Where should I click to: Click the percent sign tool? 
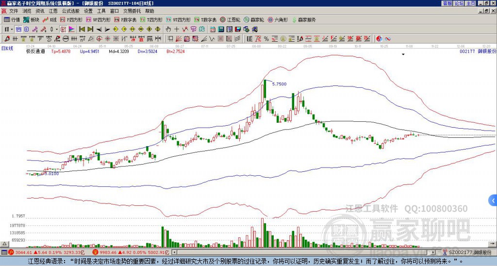pyautogui.click(x=266, y=39)
